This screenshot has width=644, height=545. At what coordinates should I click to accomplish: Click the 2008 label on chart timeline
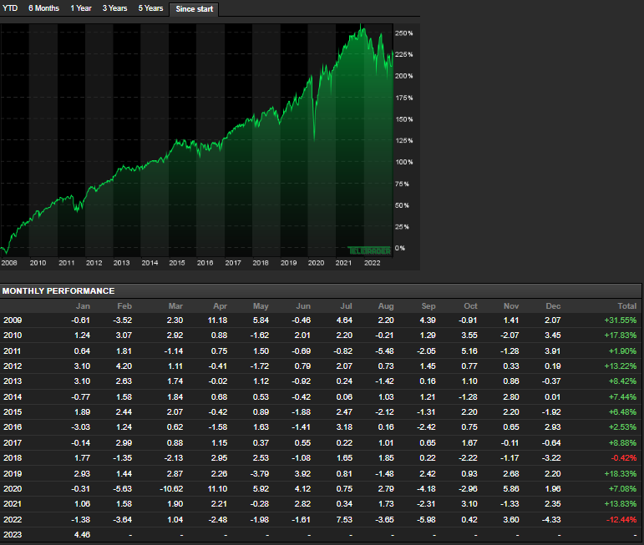pyautogui.click(x=10, y=262)
